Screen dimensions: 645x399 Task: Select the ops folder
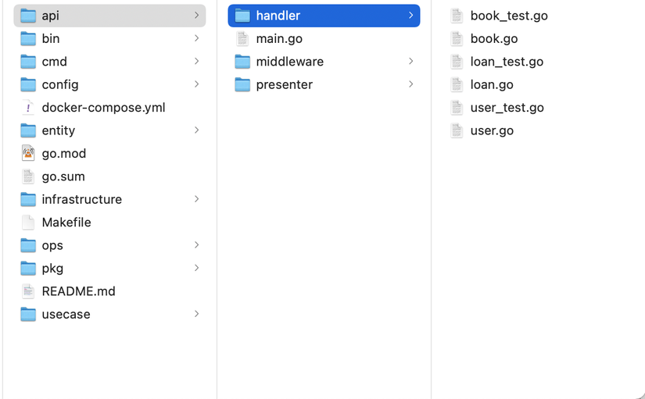52,245
